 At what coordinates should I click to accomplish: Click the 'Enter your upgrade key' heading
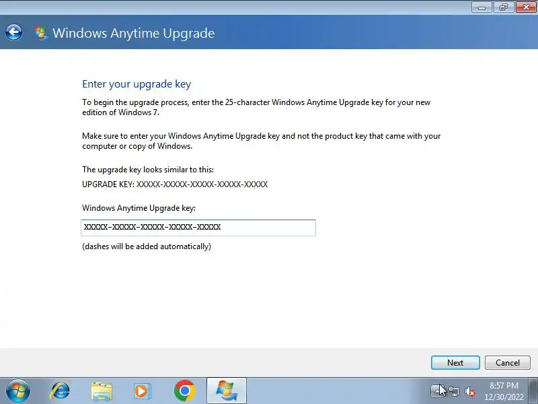(137, 84)
